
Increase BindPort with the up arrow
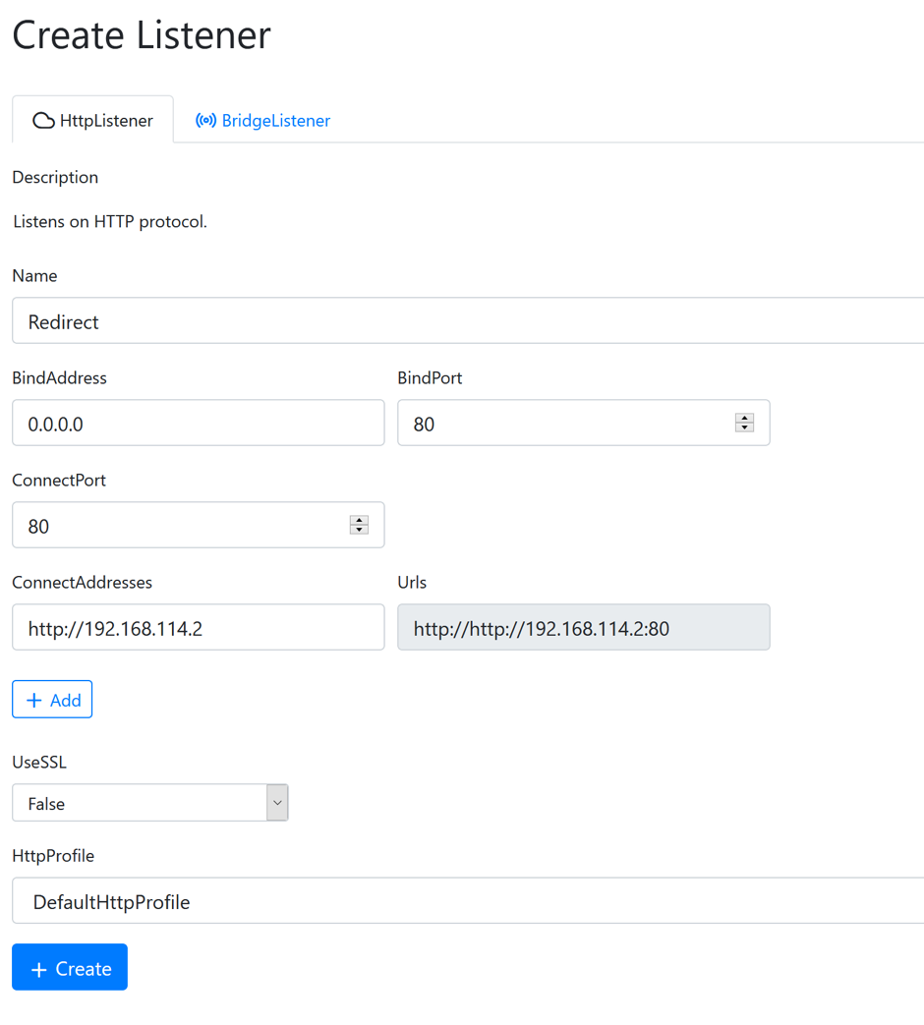coord(744,418)
